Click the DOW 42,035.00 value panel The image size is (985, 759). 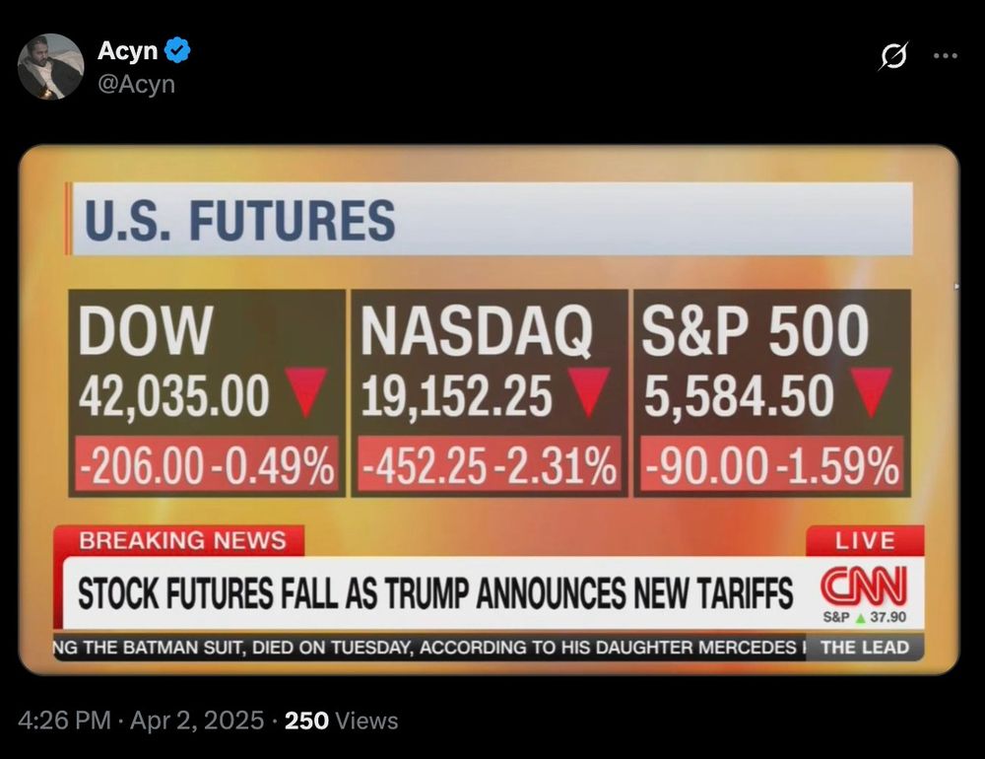[207, 393]
